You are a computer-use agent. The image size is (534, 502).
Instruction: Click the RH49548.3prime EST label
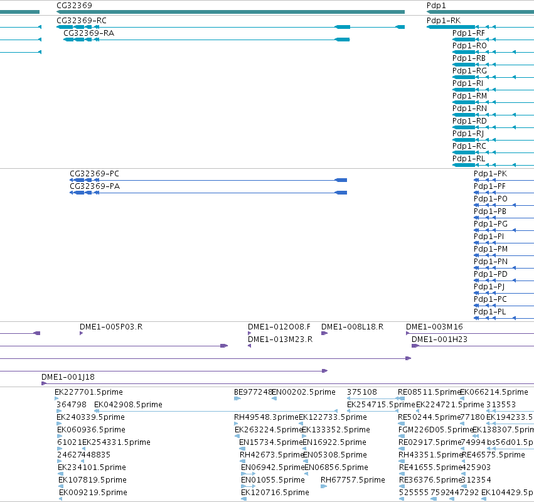pos(266,417)
